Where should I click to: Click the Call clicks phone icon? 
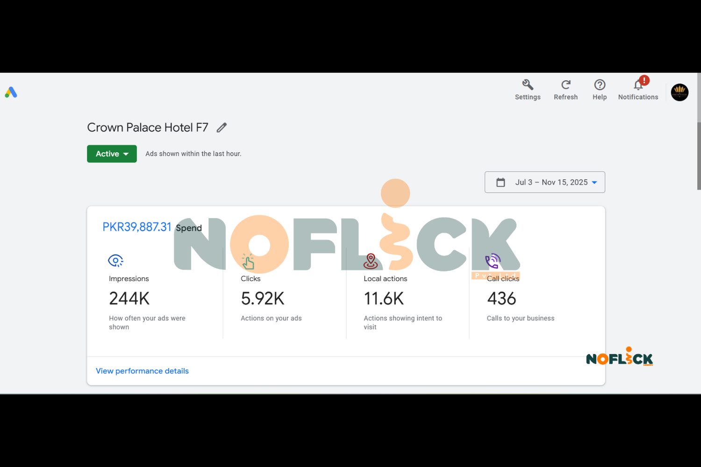(x=493, y=261)
